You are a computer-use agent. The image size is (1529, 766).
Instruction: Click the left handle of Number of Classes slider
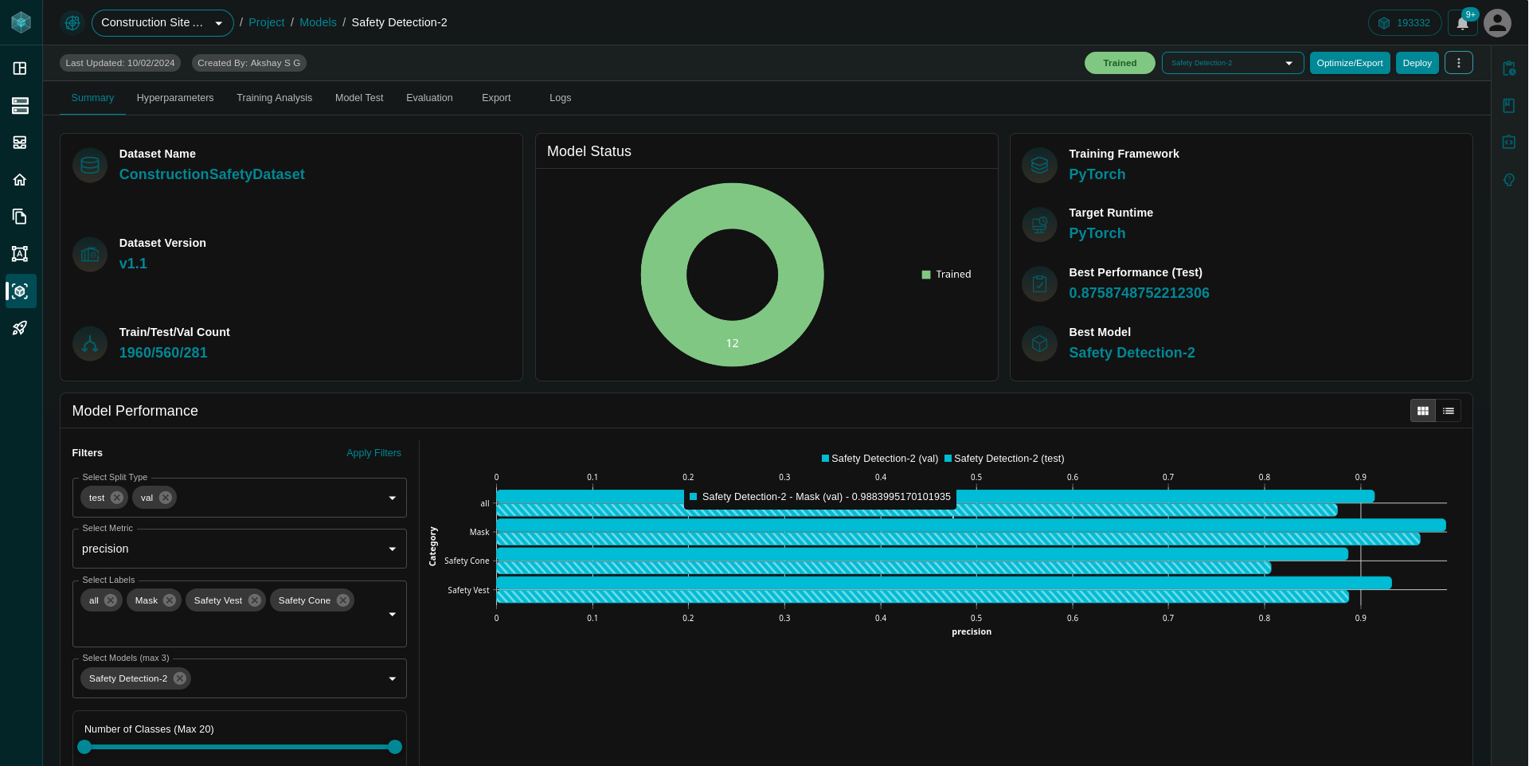coord(84,747)
